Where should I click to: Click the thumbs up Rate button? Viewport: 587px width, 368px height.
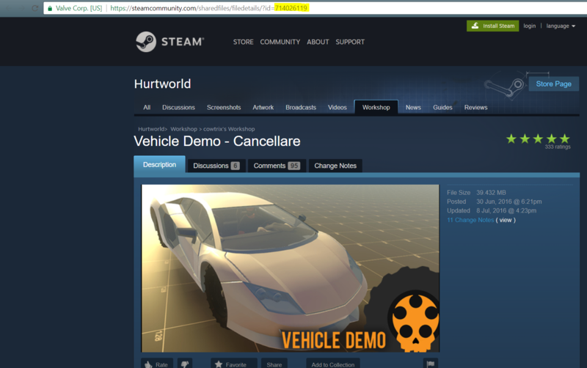(x=157, y=364)
